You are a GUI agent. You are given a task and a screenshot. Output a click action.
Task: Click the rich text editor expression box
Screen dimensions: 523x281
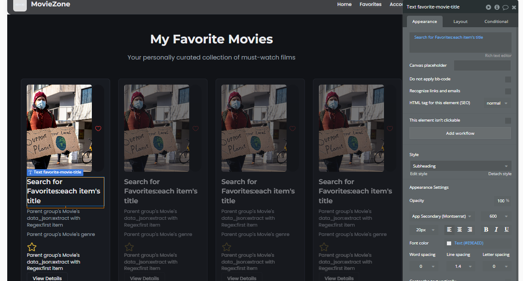click(460, 43)
